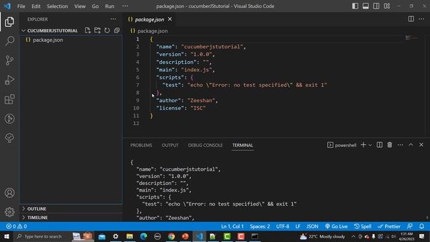Image resolution: width=430 pixels, height=242 pixels.
Task: Toggle primary side bar visibility
Action: point(355,6)
